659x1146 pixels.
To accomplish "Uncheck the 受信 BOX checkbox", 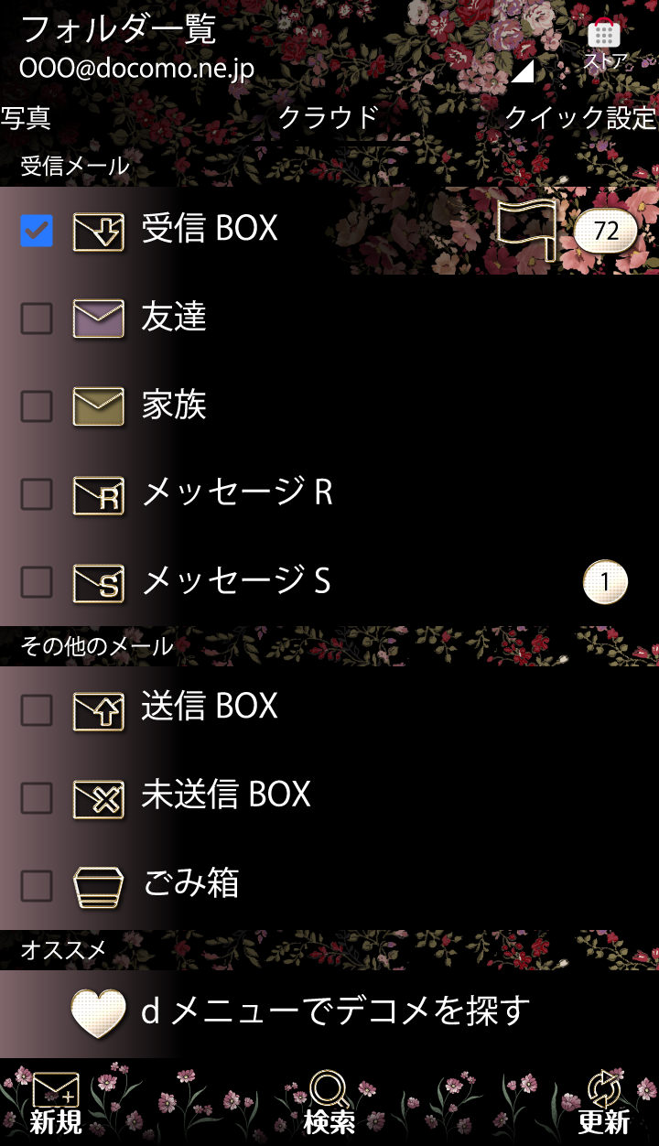I will click(37, 231).
